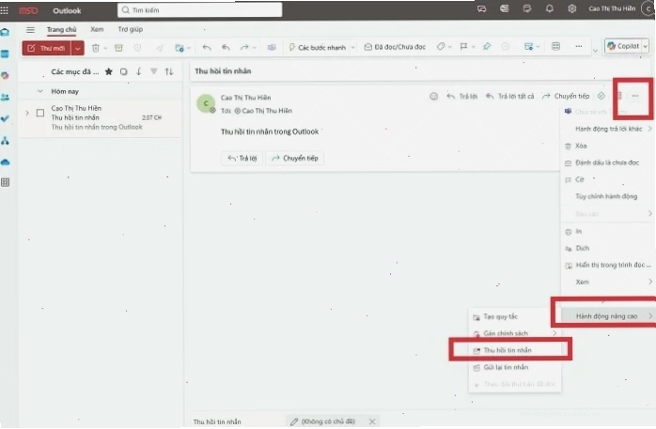This screenshot has height=429, width=656.
Task: Open the Delete options dropdown arrow
Action: (105, 49)
